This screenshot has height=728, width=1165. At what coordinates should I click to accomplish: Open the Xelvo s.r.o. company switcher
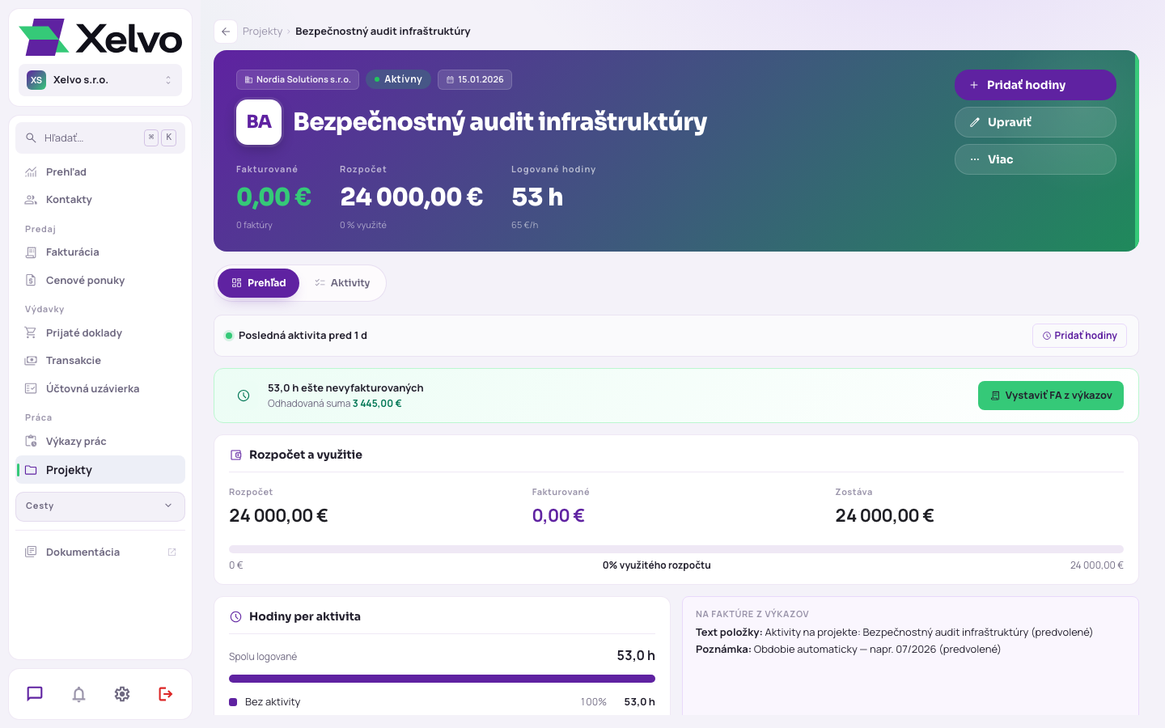[x=100, y=80]
